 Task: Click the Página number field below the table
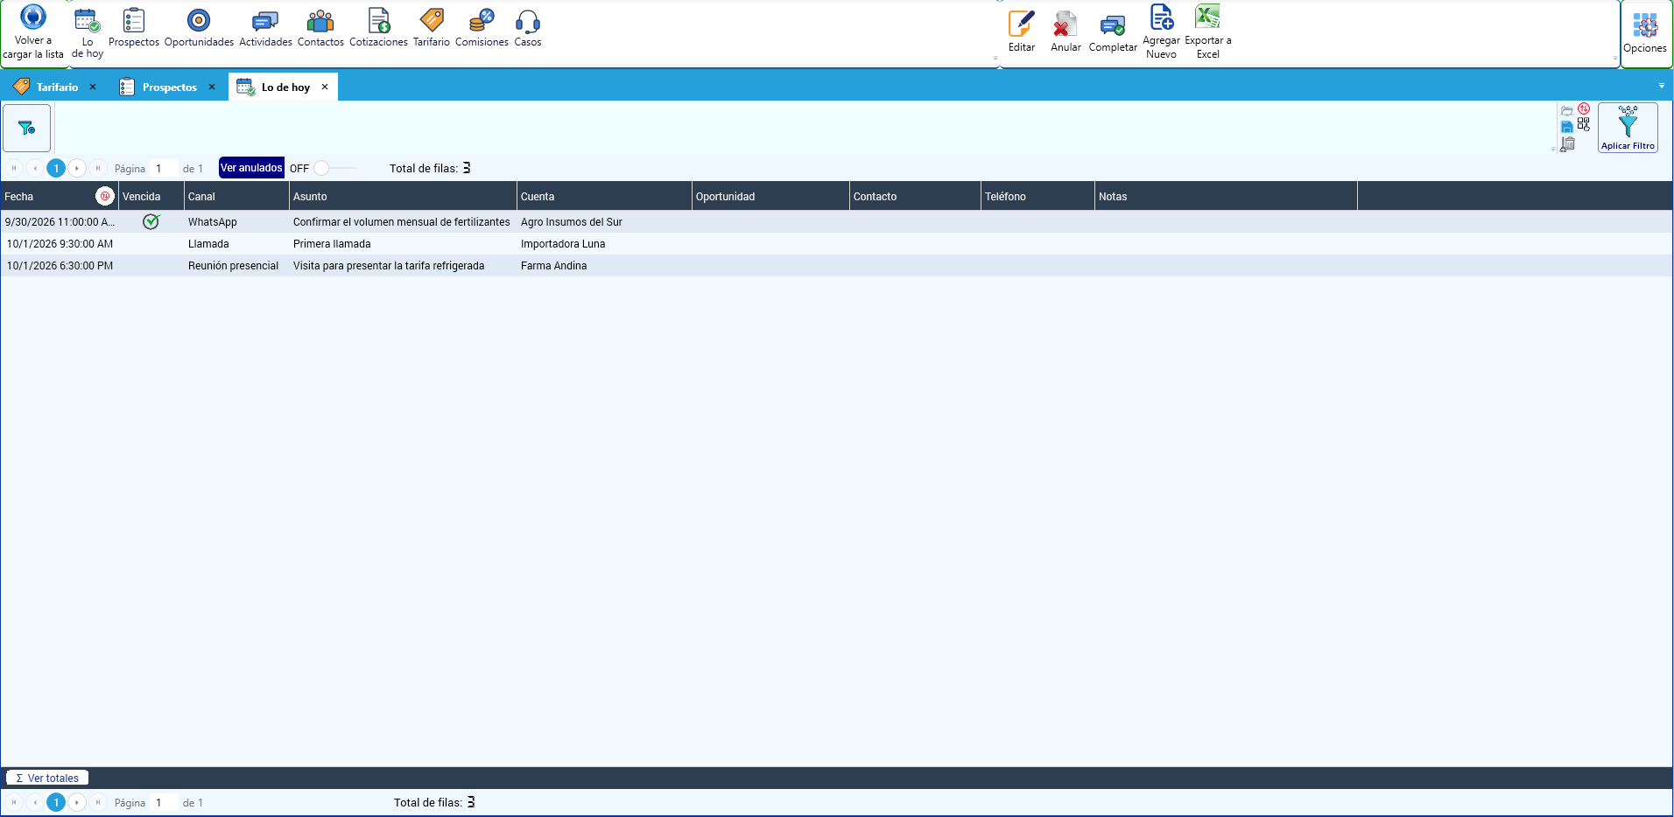[164, 802]
